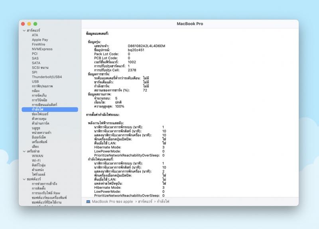Click the ข้อมูลแบตเตอรี่ heading
Image resolution: width=319 pixels, height=229 pixels.
(97, 34)
